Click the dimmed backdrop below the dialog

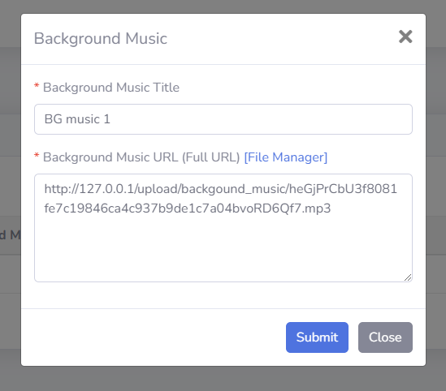223,379
